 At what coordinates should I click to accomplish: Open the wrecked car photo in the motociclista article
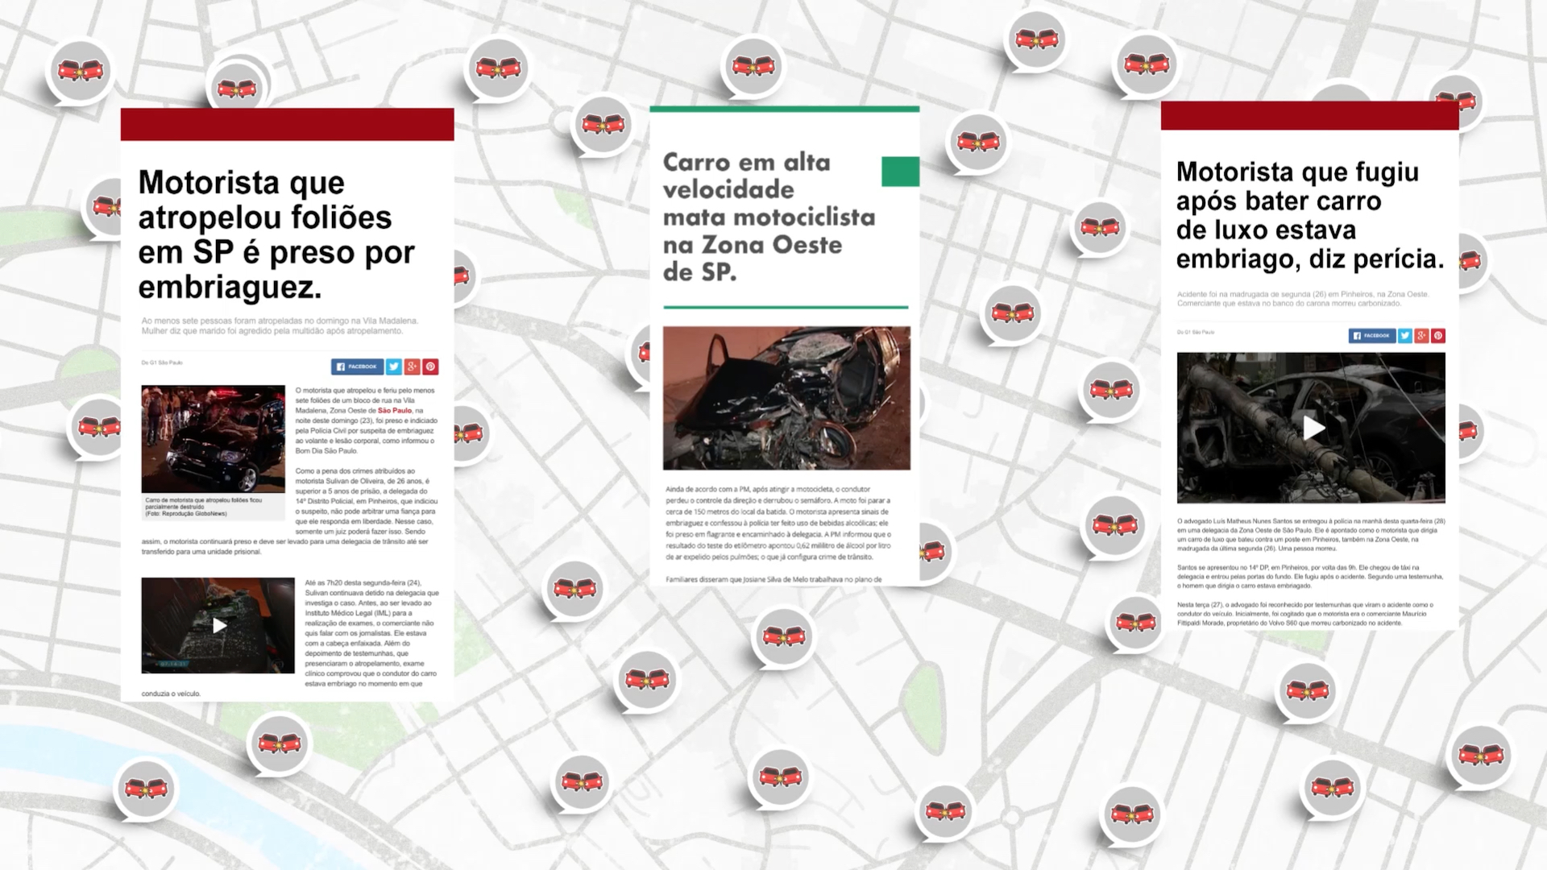(x=786, y=398)
